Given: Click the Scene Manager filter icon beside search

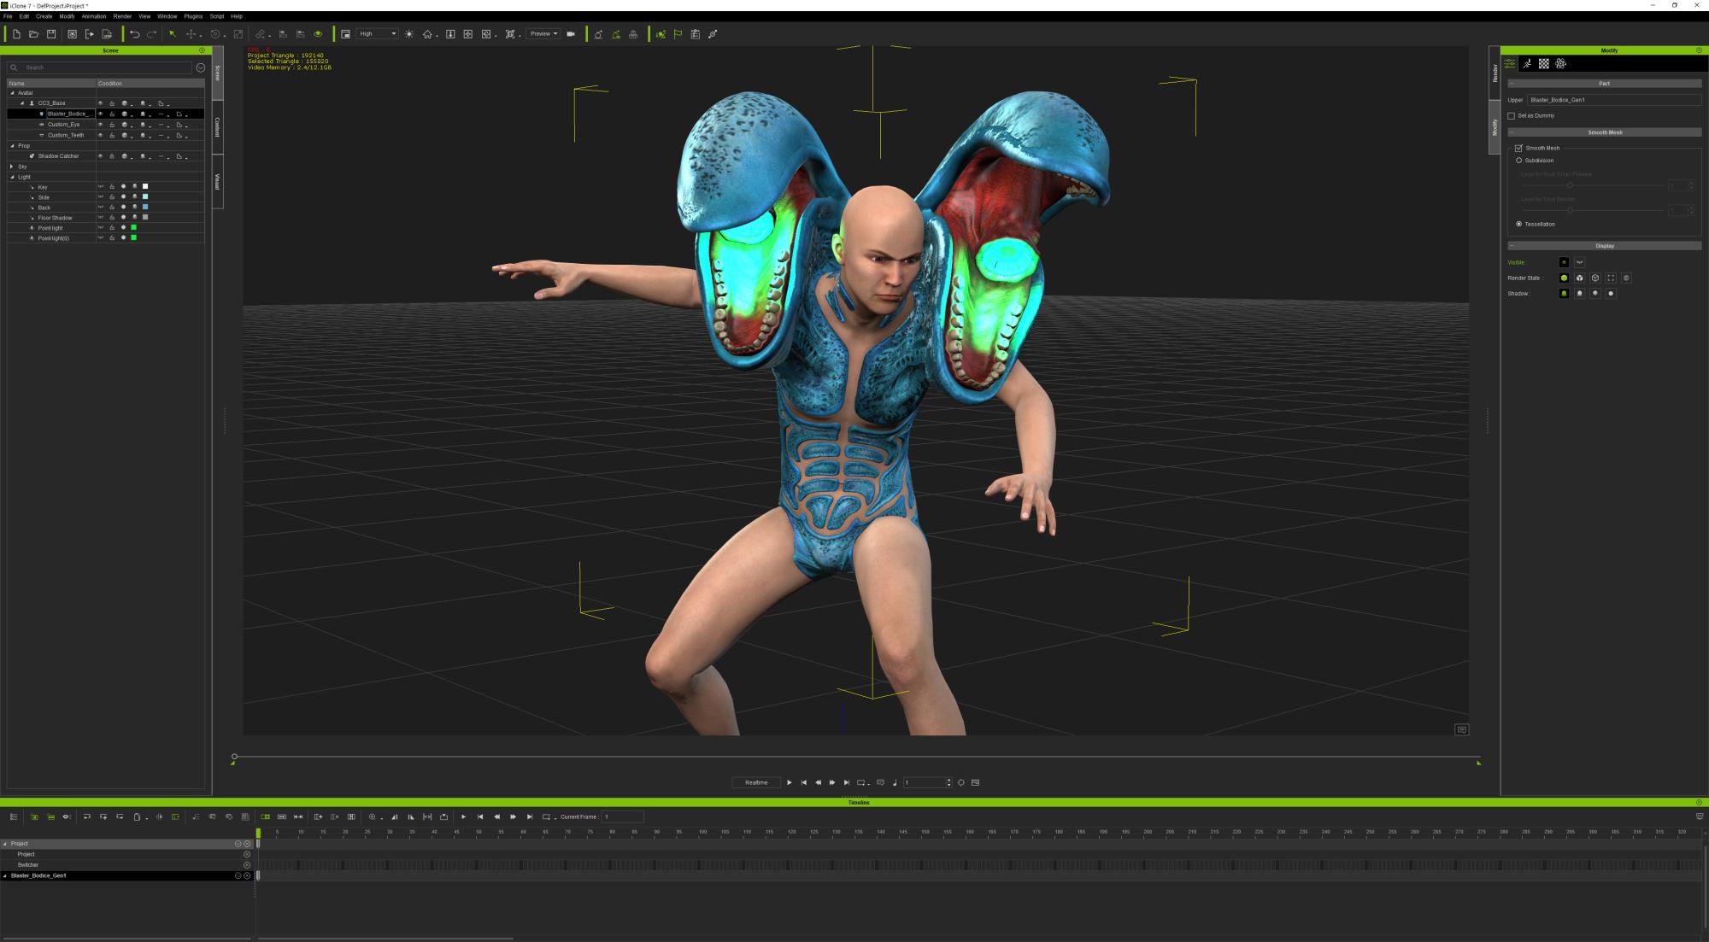Looking at the screenshot, I should (201, 67).
